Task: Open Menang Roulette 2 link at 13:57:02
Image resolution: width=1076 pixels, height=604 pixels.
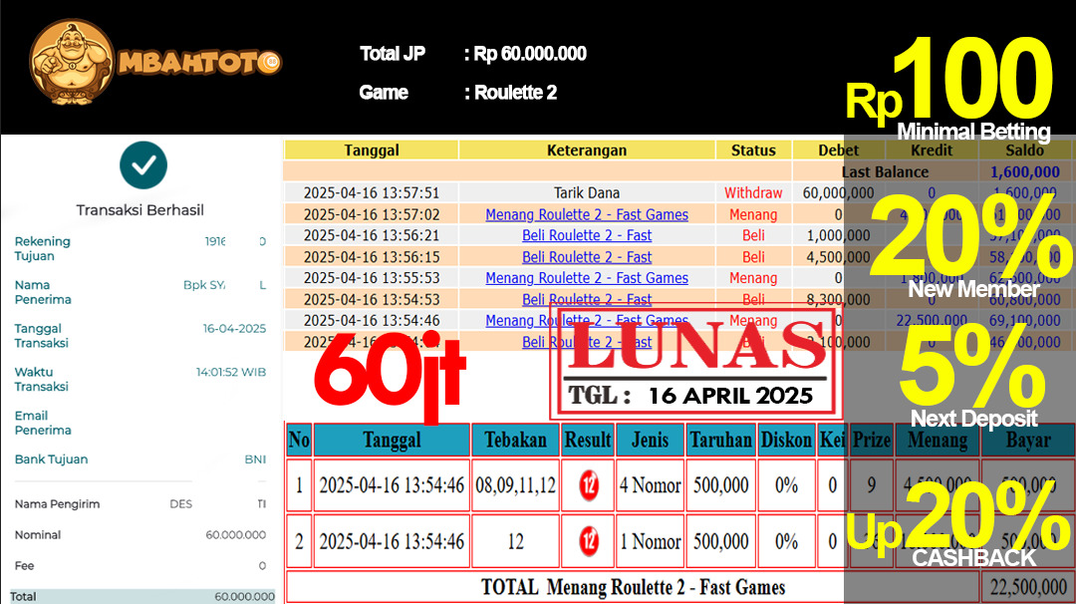Action: pos(587,214)
